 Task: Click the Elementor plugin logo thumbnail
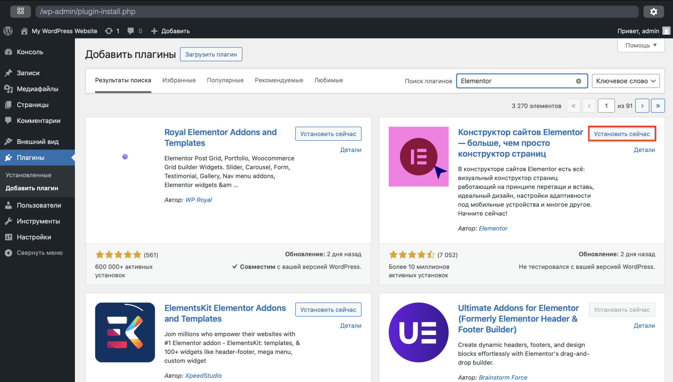(419, 157)
